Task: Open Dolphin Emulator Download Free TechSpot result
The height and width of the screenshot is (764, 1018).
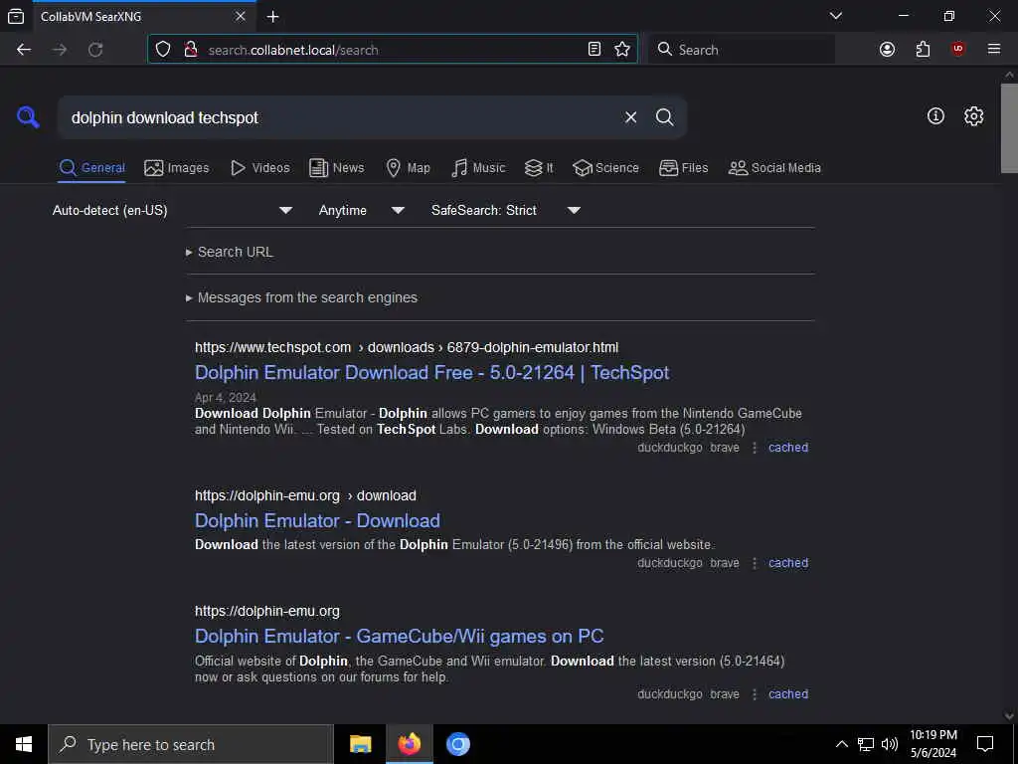Action: [x=431, y=372]
